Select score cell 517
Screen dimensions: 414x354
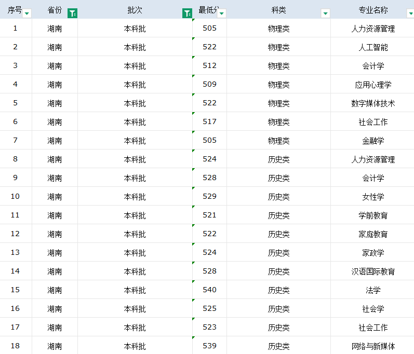pyautogui.click(x=210, y=121)
